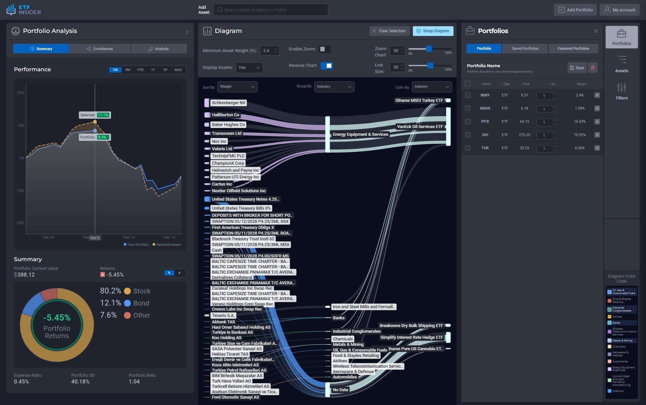This screenshot has width=646, height=405.
Task: Click plus icon in TUR row
Action: (x=597, y=148)
